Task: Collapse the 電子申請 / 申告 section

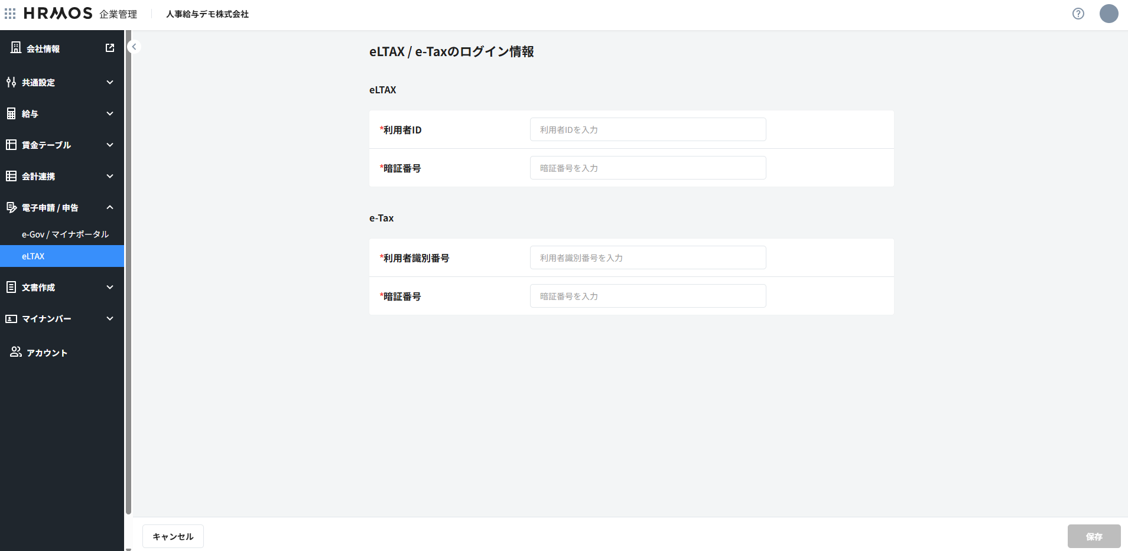Action: 110,207
